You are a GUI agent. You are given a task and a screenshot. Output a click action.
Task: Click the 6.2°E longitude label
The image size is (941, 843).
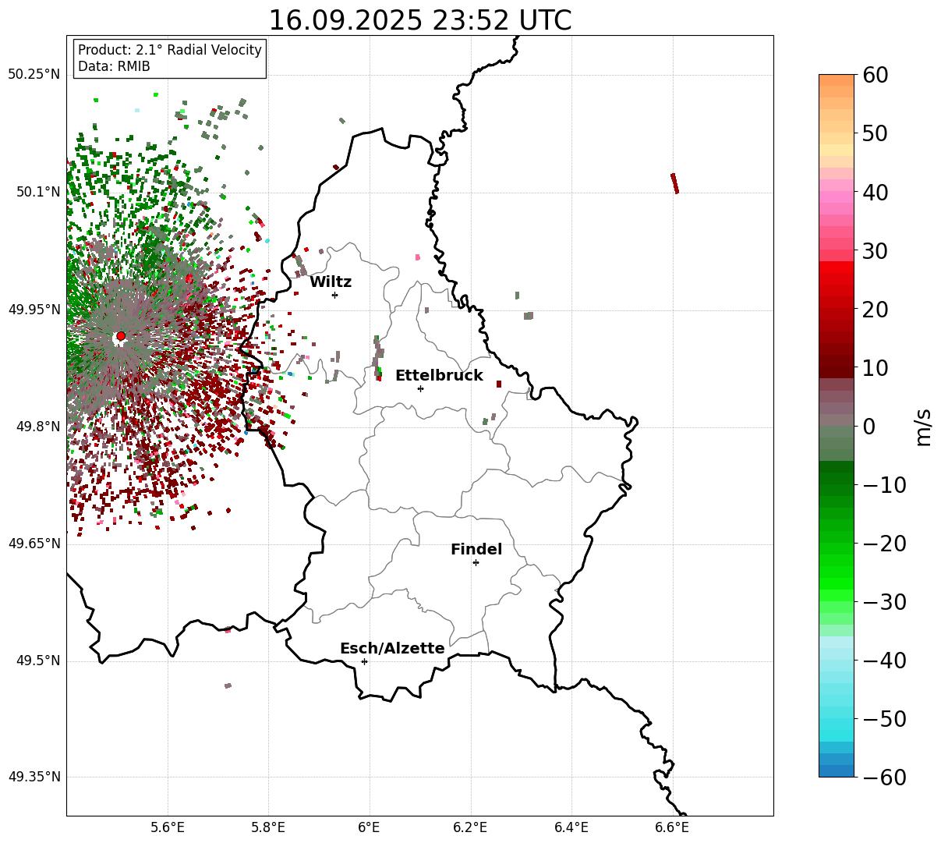[470, 827]
